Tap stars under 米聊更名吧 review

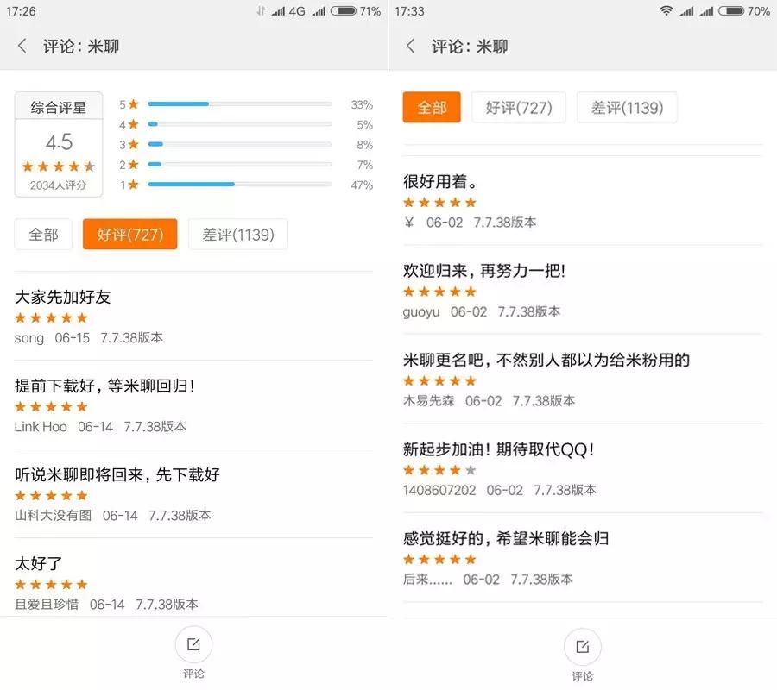tap(439, 381)
